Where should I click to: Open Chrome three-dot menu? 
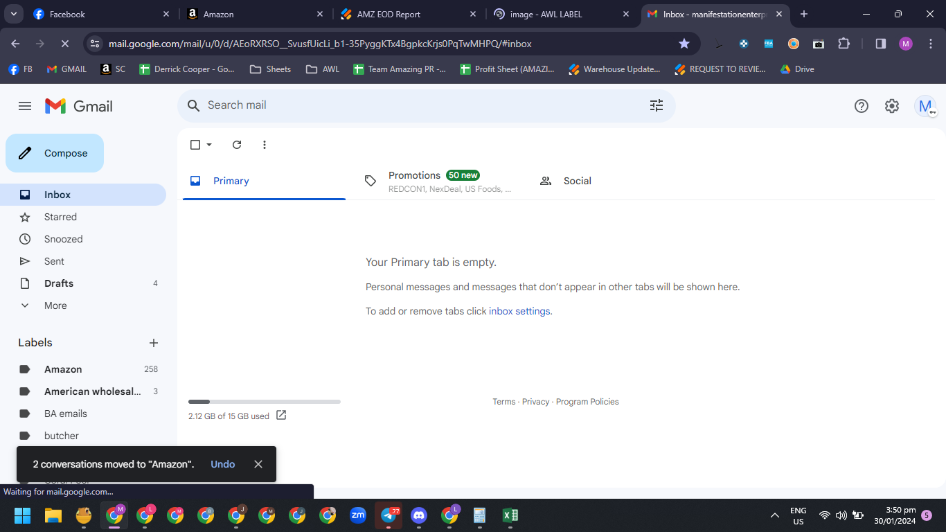(930, 44)
